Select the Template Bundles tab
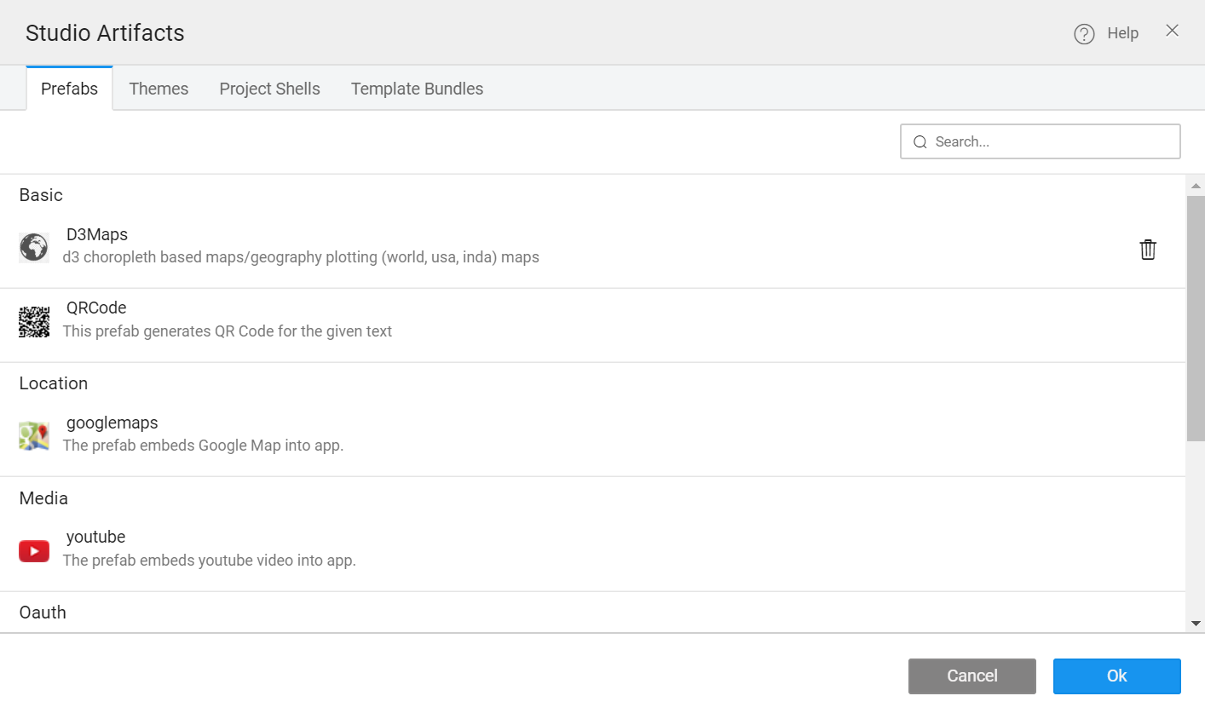 point(417,89)
